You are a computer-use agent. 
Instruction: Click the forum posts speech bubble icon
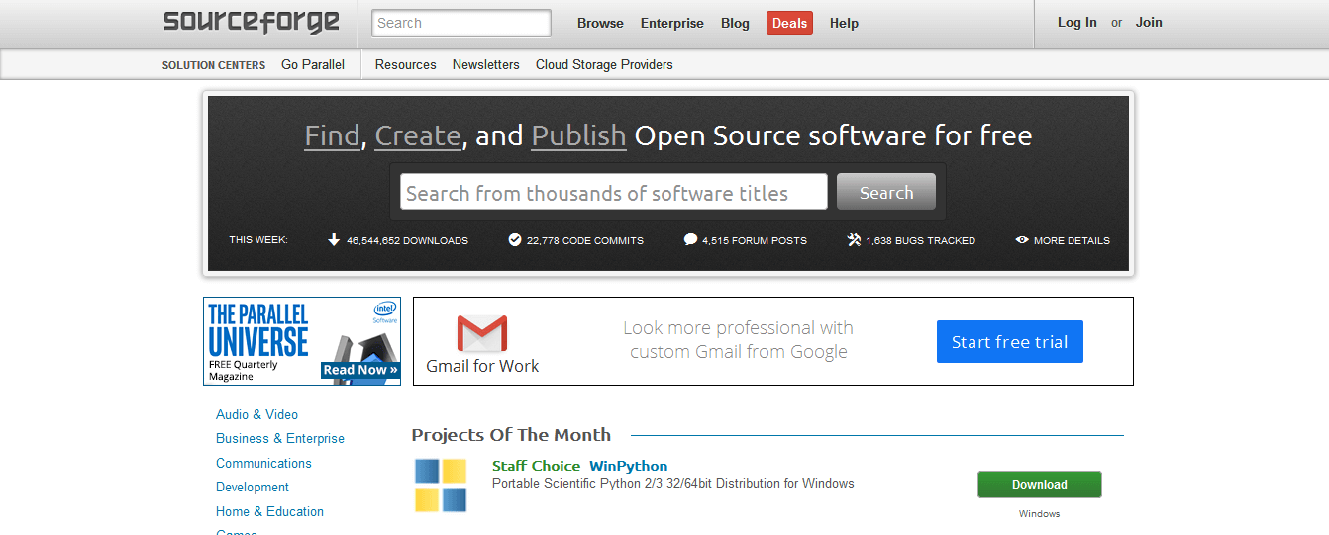[x=690, y=239]
